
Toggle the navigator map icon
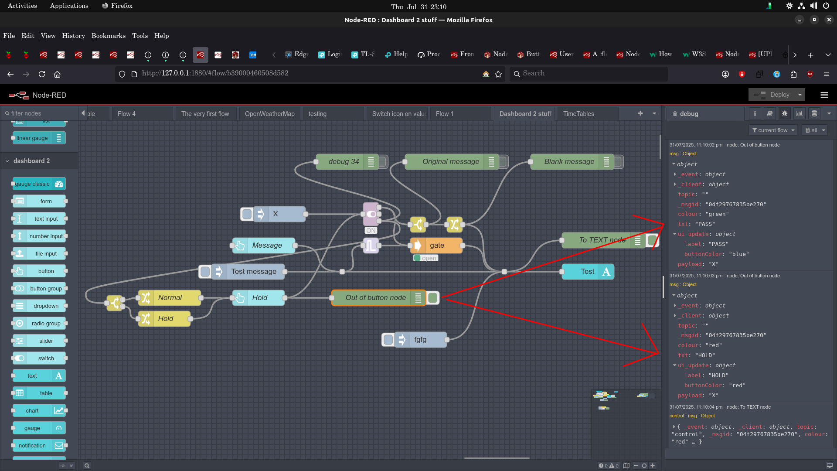pos(626,465)
